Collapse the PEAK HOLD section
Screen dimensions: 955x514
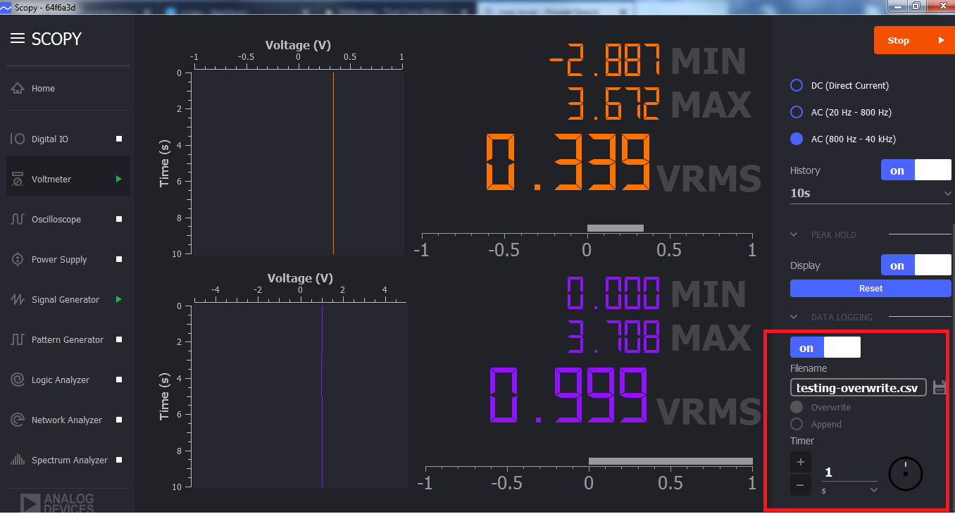pos(794,235)
